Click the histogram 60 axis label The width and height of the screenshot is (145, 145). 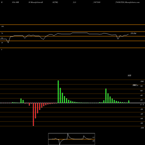[142, 91]
